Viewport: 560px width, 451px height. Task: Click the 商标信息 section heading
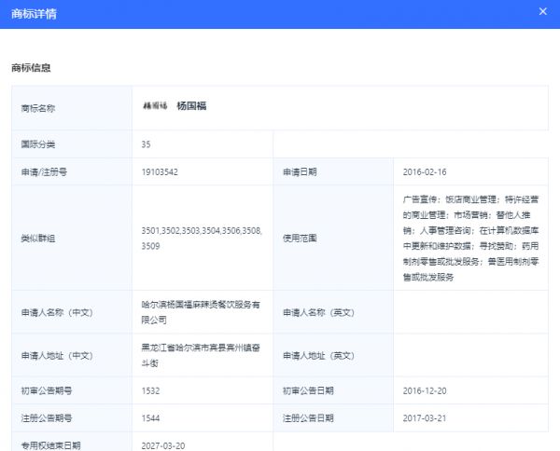click(31, 68)
